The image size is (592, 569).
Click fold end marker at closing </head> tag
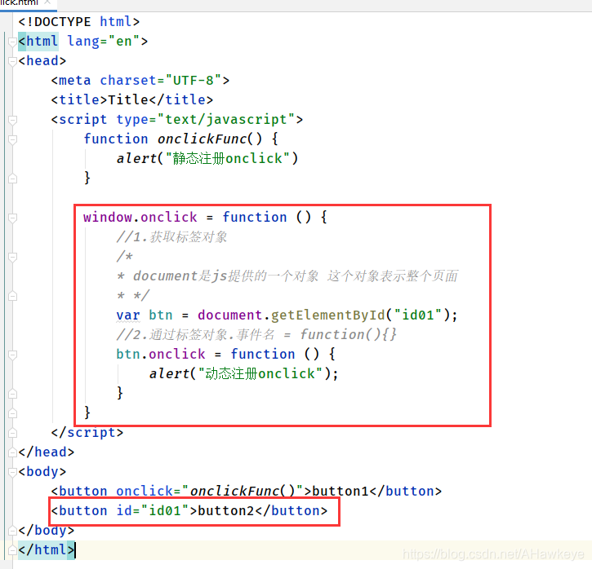[x=12, y=452]
